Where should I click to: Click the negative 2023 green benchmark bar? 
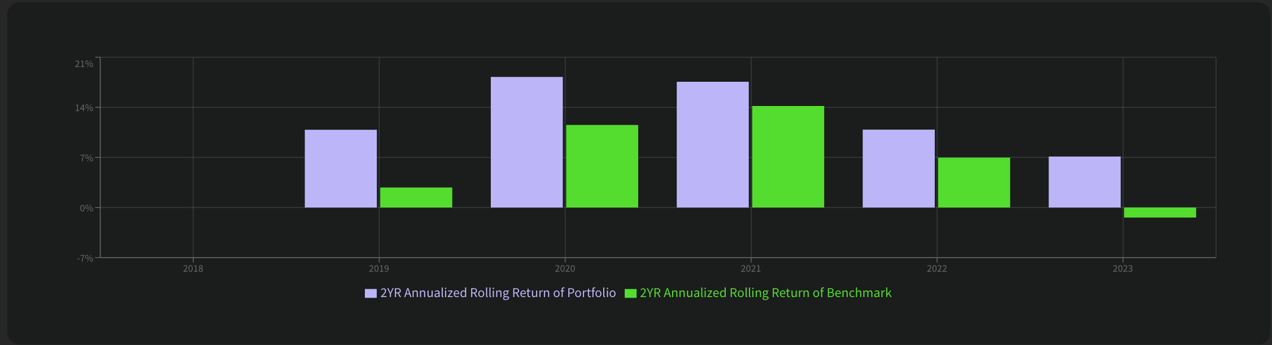click(x=1160, y=213)
